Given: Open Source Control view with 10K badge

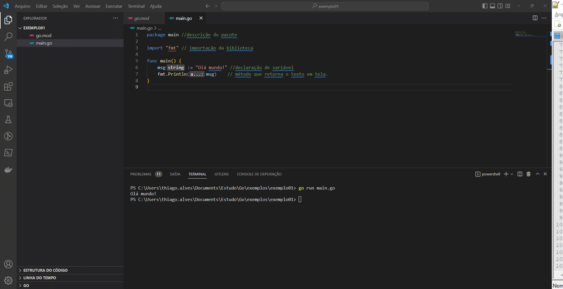Looking at the screenshot, I should [x=8, y=53].
